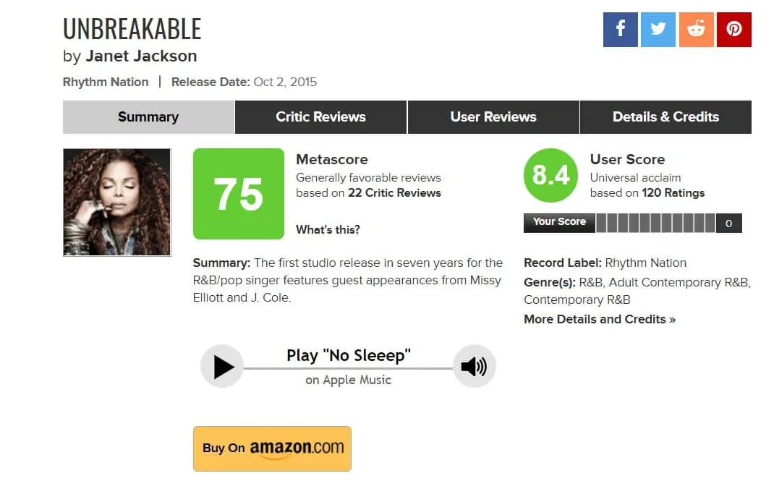
Task: Click the Unbreakable album cover thumbnail
Action: tap(117, 203)
